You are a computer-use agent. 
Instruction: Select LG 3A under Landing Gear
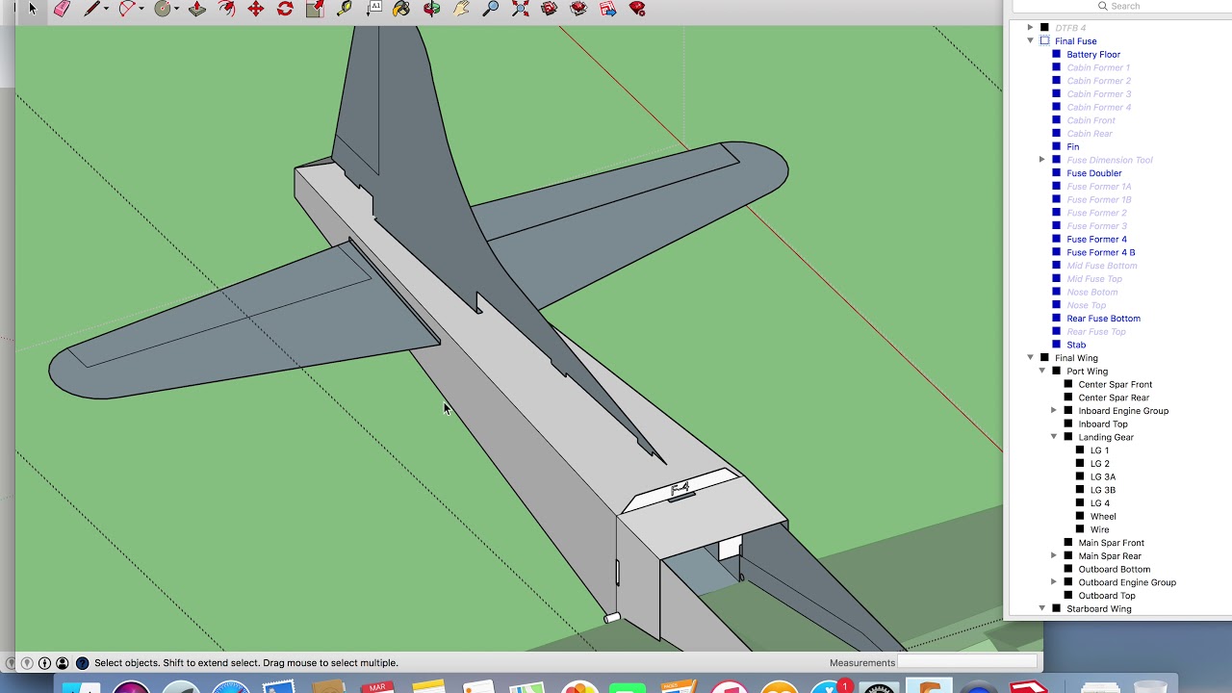(1103, 477)
